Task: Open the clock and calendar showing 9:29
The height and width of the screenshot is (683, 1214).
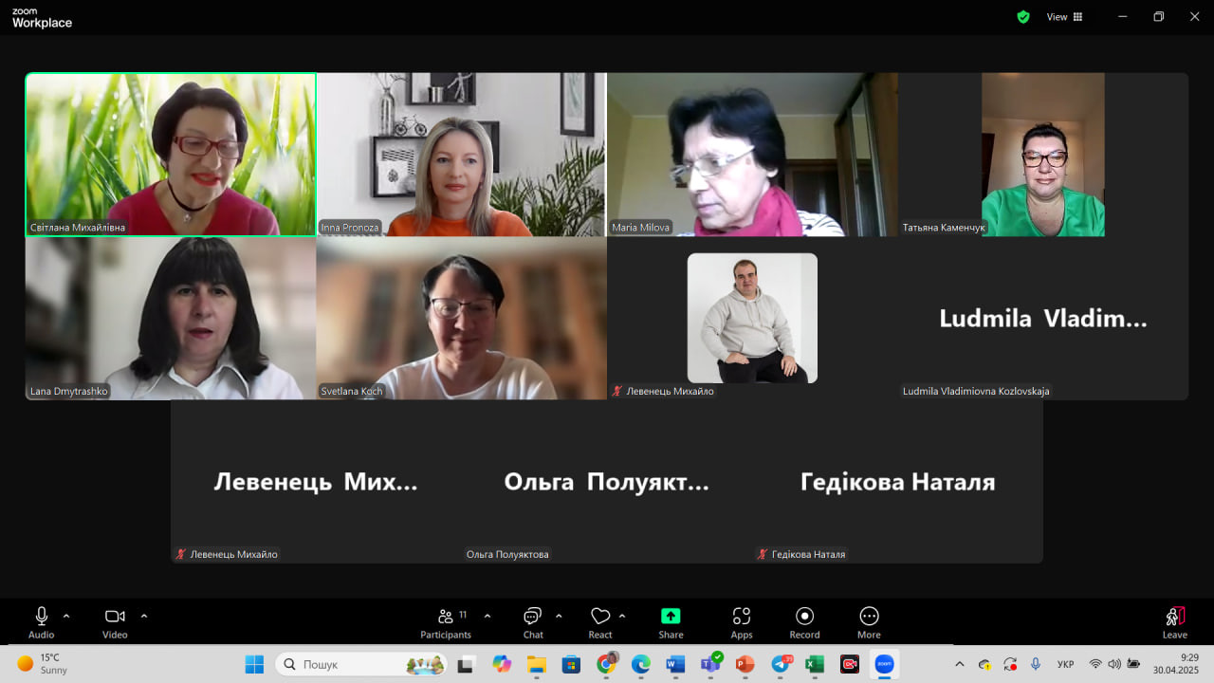Action: coord(1176,664)
